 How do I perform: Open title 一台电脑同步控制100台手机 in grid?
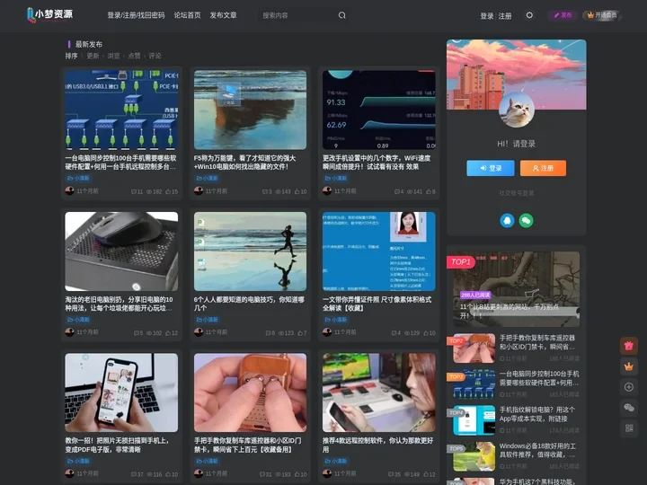point(121,163)
